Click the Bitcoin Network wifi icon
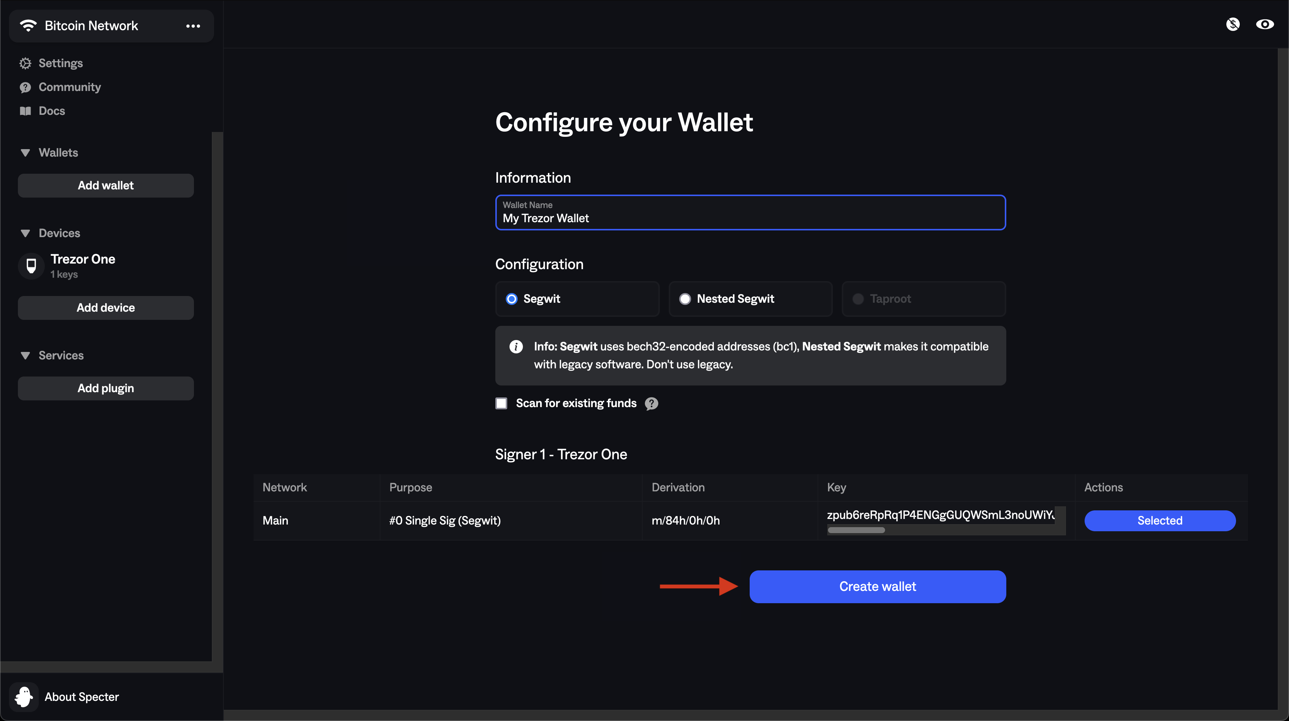This screenshot has height=721, width=1289. click(28, 25)
